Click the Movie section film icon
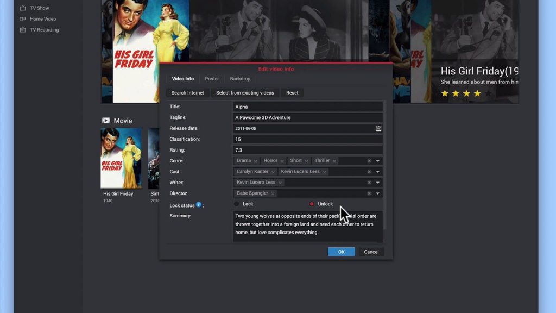556x313 pixels. click(106, 121)
